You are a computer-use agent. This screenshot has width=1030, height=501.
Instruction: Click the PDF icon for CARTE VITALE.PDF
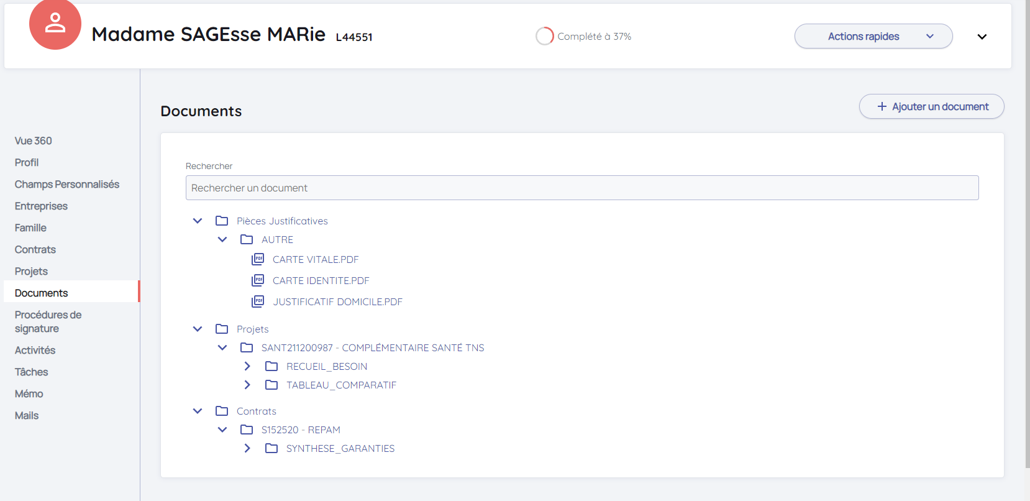click(258, 259)
